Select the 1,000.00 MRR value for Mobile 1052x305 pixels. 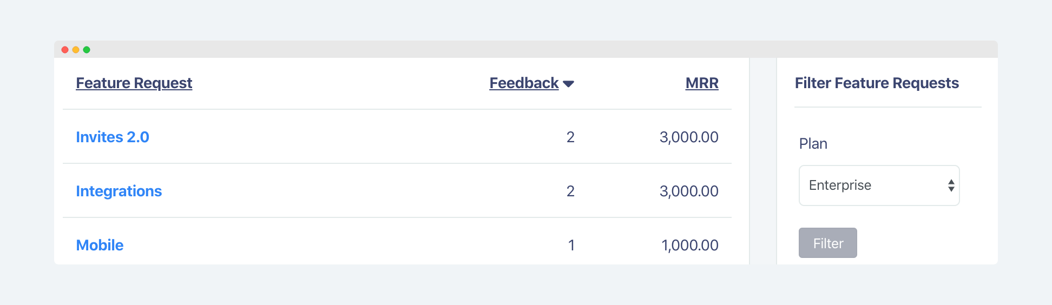[690, 246]
